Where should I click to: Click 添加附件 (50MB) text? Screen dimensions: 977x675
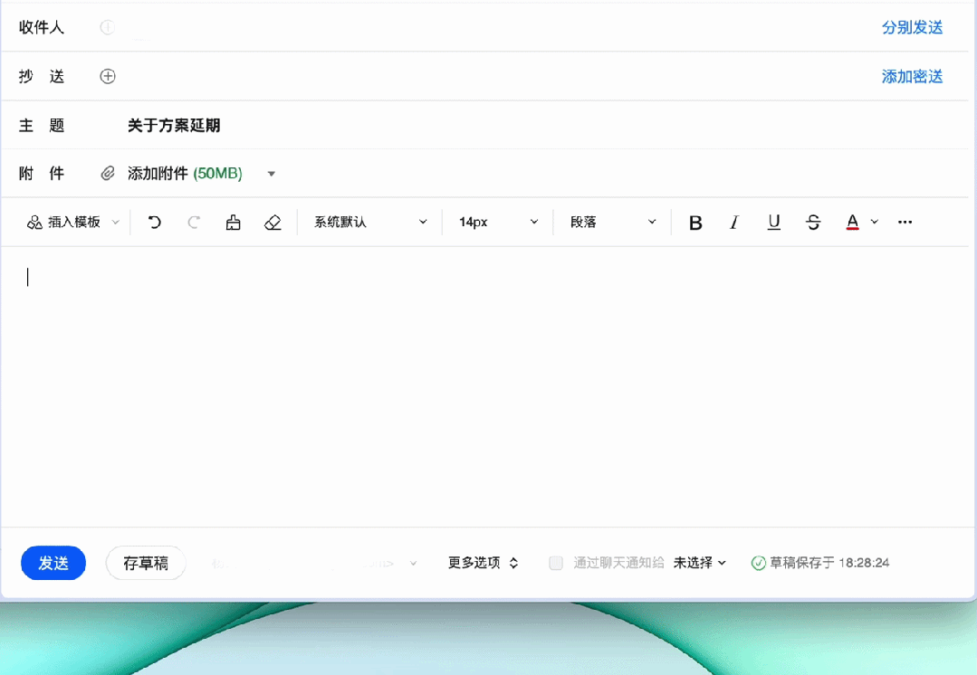(x=185, y=173)
